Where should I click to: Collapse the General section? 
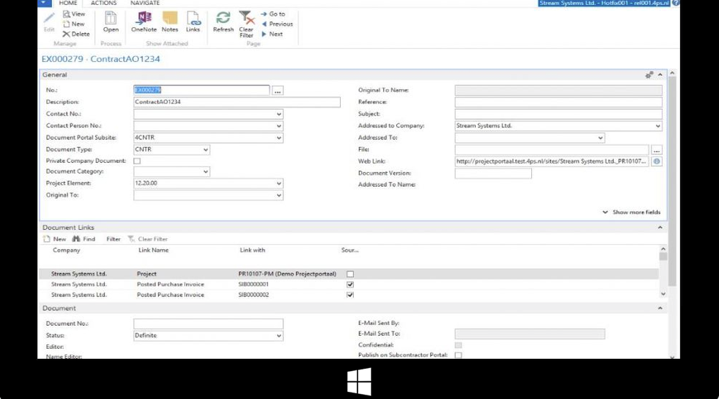click(x=660, y=75)
